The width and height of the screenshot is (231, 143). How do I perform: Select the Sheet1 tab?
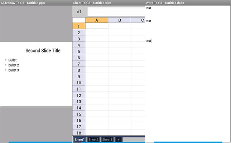(80, 139)
